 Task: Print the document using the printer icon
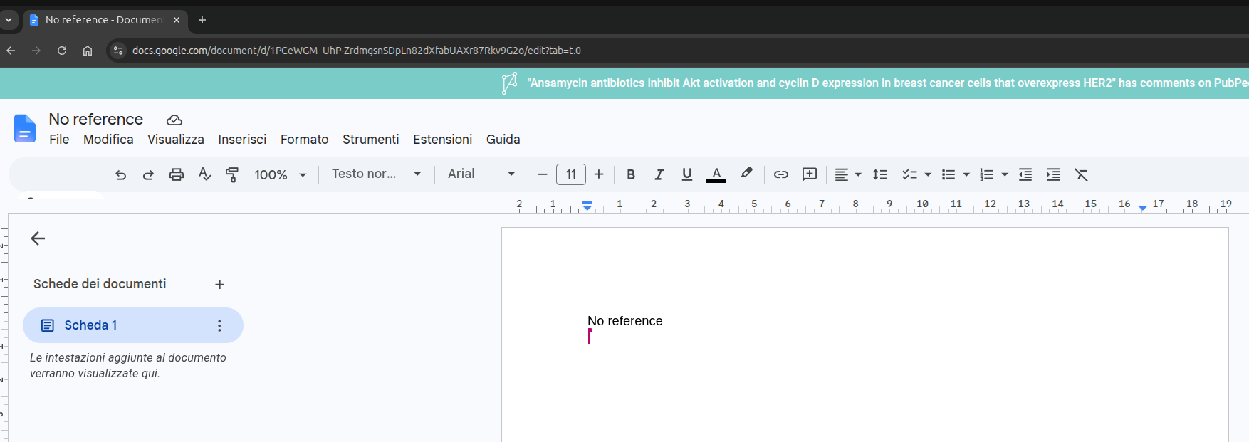point(176,174)
